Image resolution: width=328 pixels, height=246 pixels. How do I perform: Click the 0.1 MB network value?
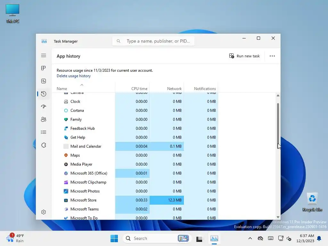tap(176, 146)
